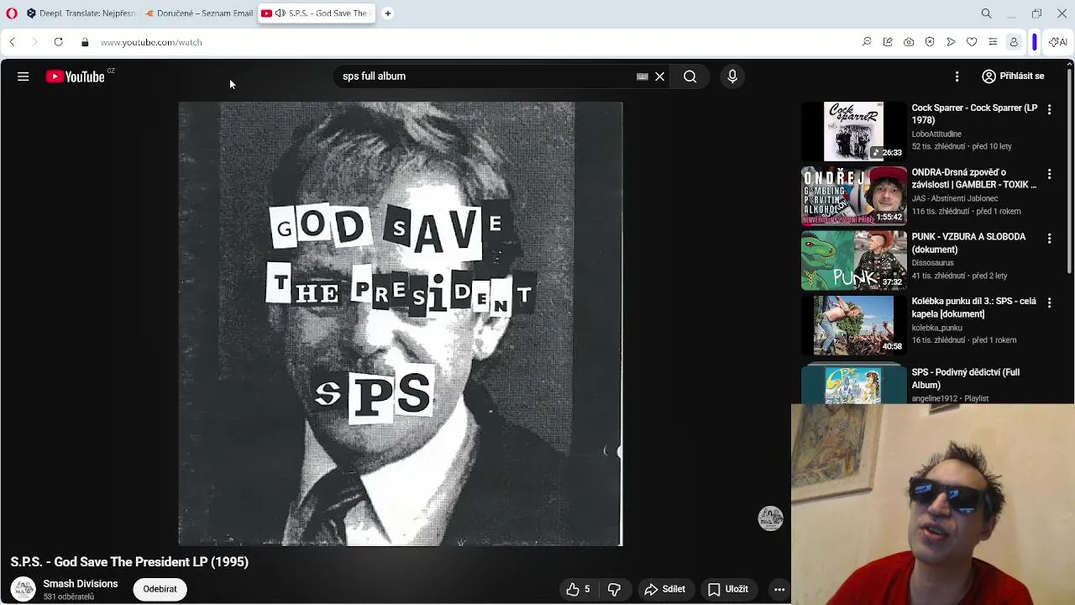This screenshot has width=1075, height=605.
Task: Go forward with the browser arrow
Action: pos(34,42)
